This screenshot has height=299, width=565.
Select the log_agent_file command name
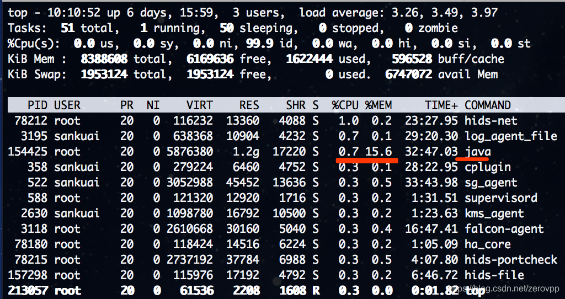coord(510,136)
